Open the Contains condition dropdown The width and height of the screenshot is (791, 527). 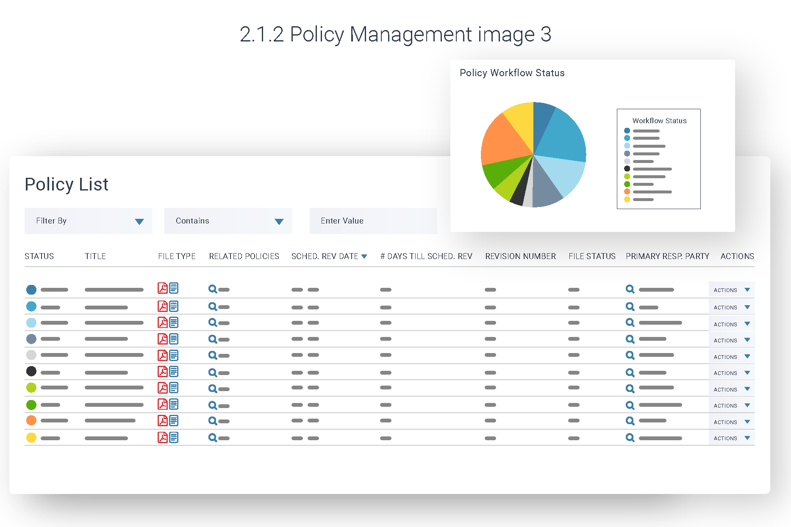click(228, 221)
